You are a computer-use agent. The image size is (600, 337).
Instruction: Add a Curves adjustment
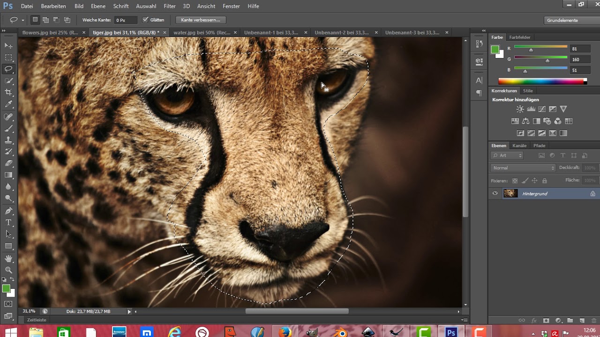point(542,109)
